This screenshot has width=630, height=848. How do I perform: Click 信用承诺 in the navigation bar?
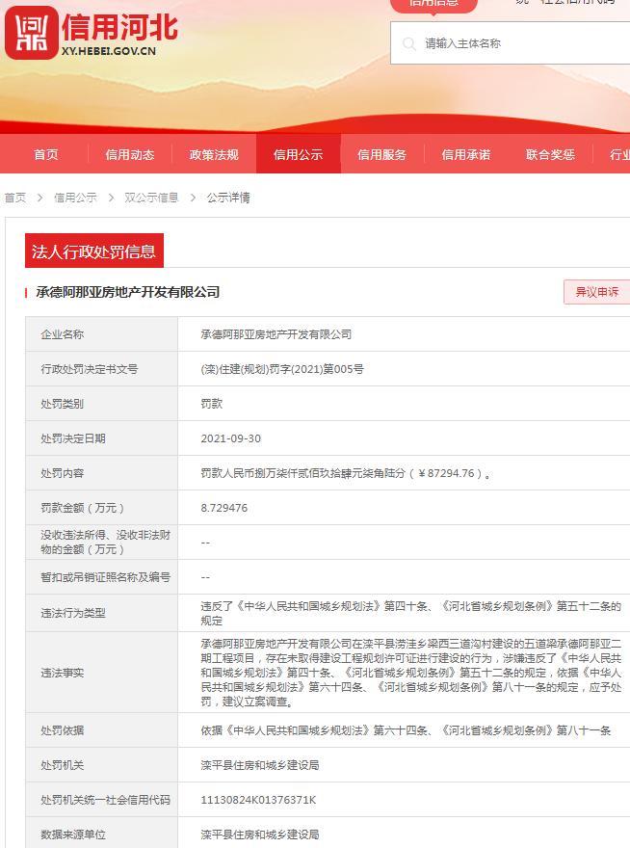465,154
